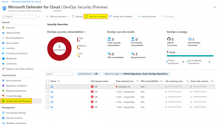
Task: Open Guides and Feedback
Action: [x=121, y=16]
